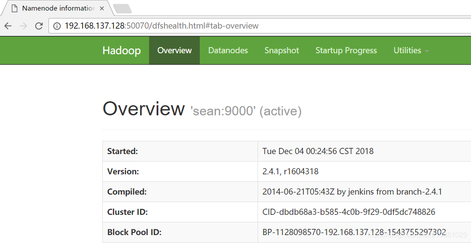The image size is (471, 243).
Task: Open the Datanodes page
Action: [228, 50]
